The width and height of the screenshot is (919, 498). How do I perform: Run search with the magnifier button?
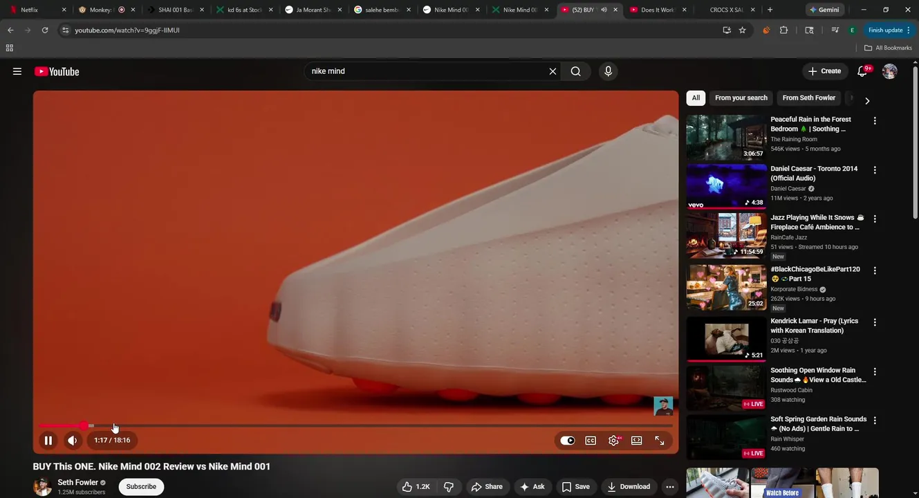pyautogui.click(x=575, y=71)
